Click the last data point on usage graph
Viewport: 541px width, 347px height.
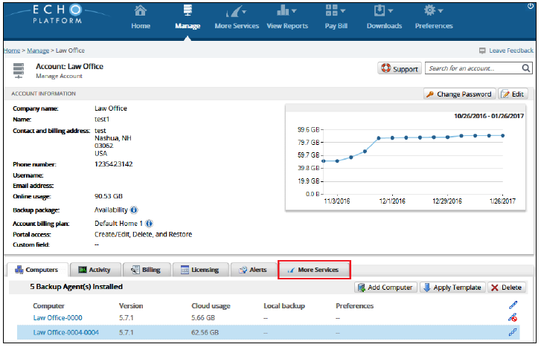click(503, 136)
